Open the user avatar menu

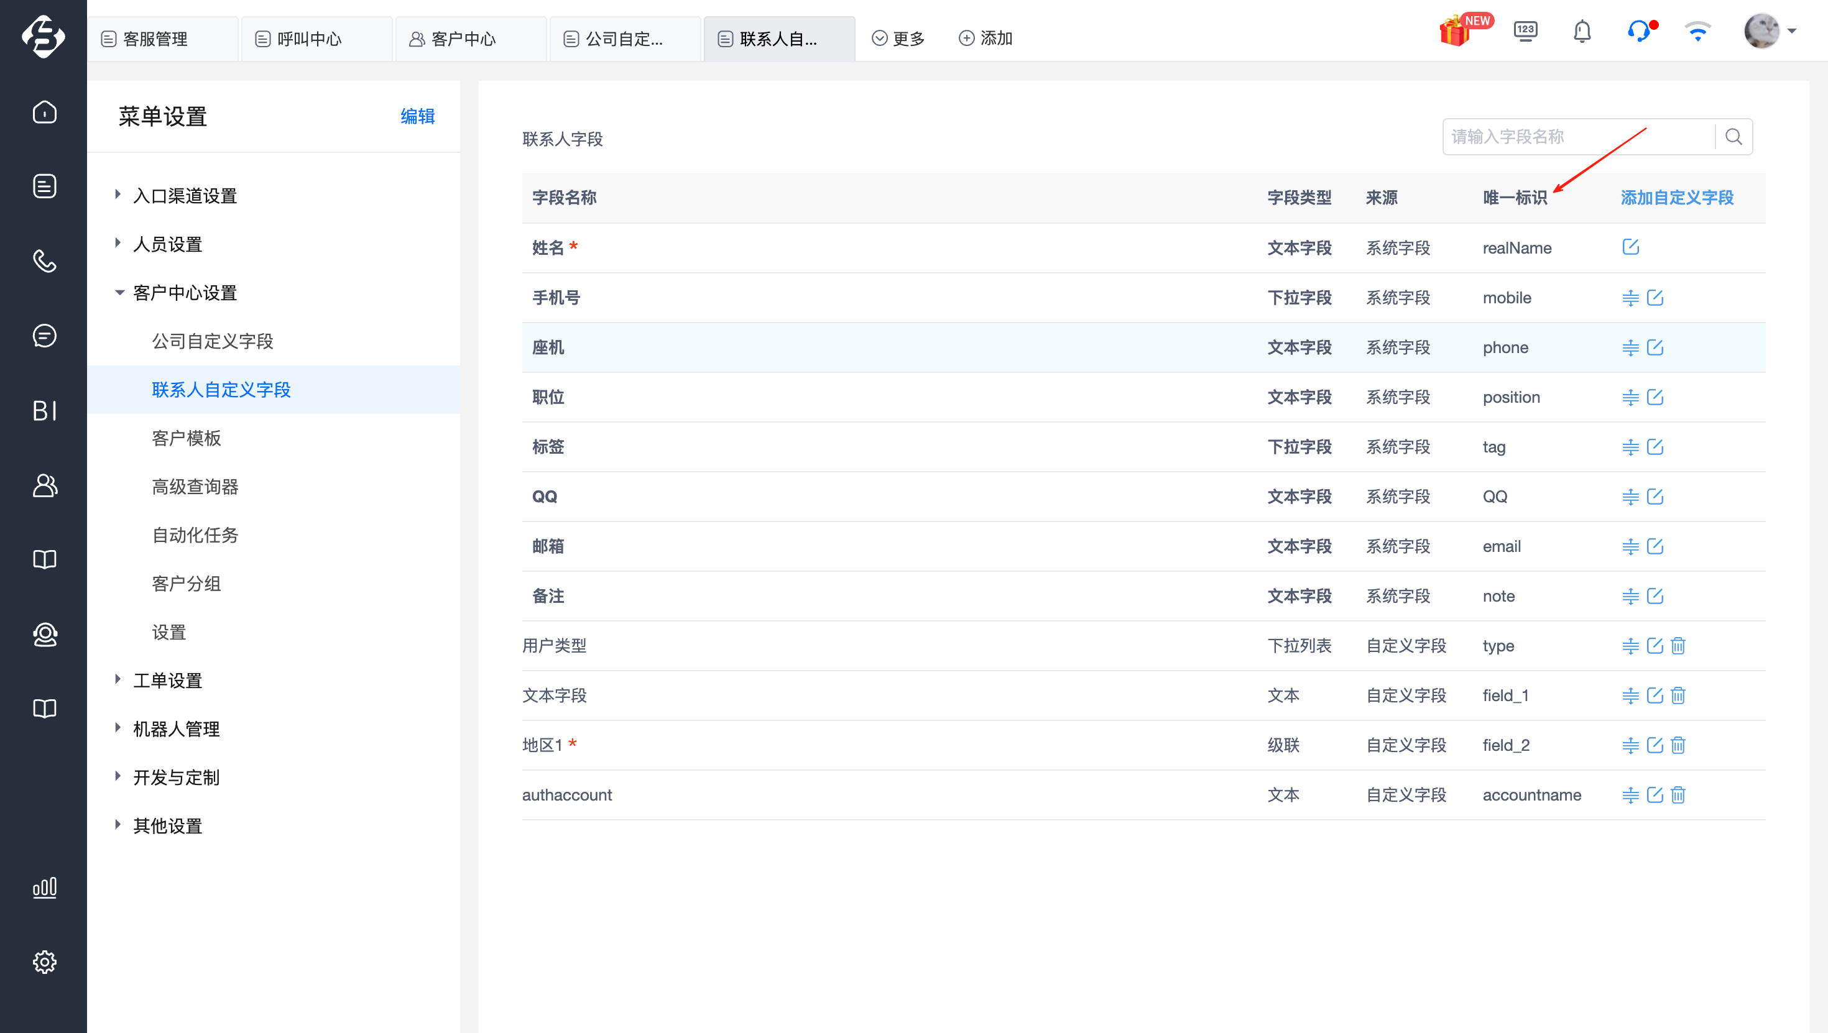click(x=1770, y=31)
